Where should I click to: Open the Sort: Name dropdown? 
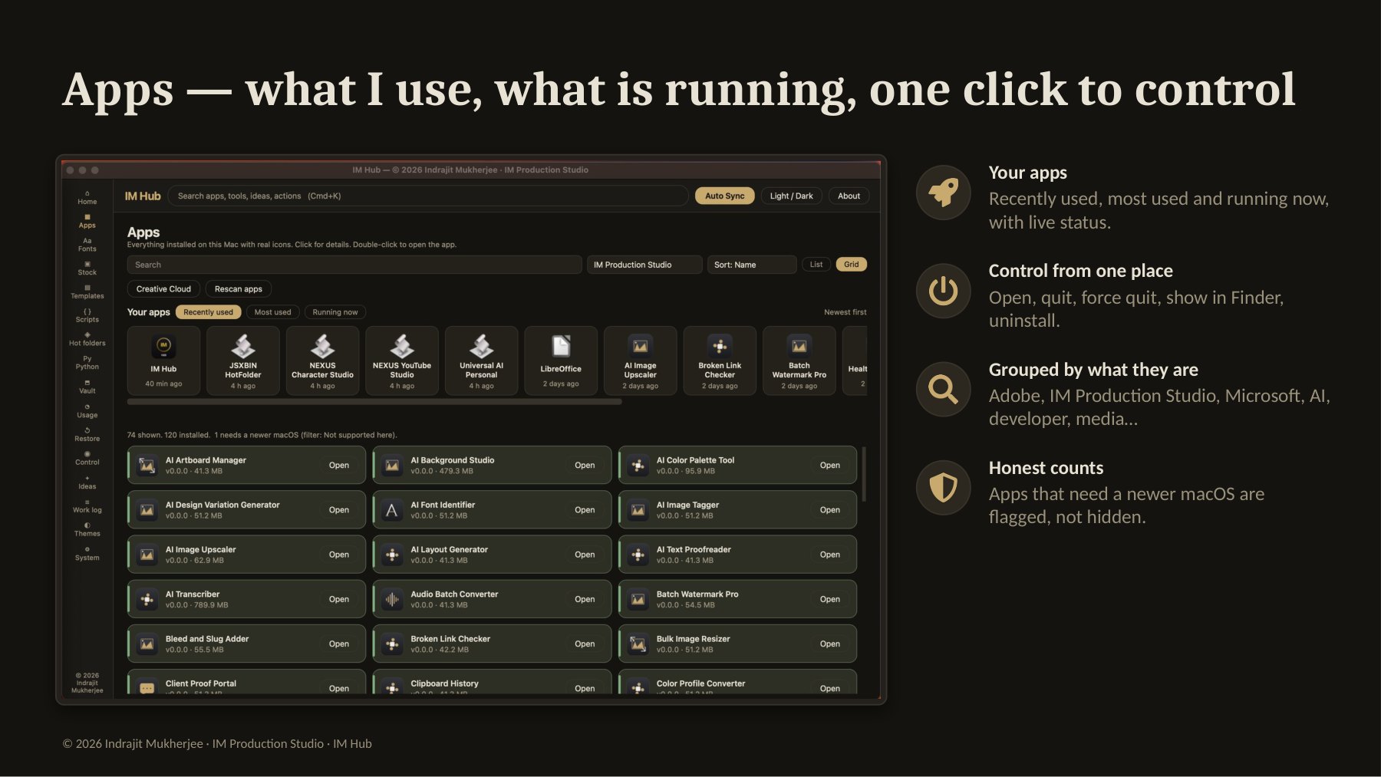752,265
